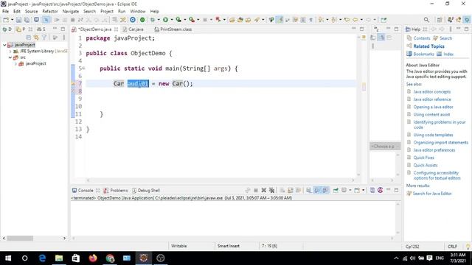This screenshot has width=472, height=265.
Task: Open the drop-down beside the New icon
Action: click(12, 20)
